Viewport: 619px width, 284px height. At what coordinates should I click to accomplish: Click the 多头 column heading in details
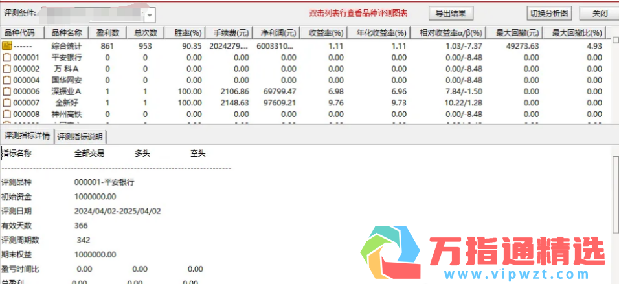pyautogui.click(x=142, y=153)
